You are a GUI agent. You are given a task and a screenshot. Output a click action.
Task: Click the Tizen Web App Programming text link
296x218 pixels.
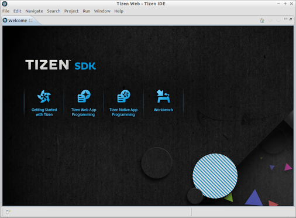click(x=84, y=112)
